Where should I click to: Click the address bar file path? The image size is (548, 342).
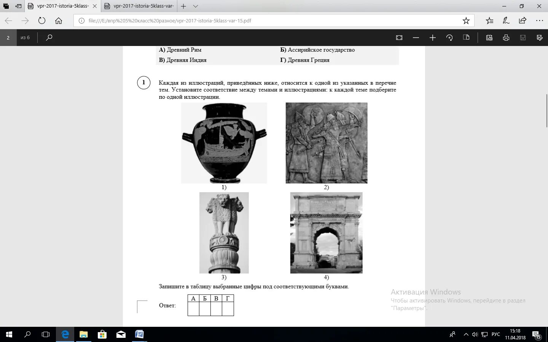point(170,21)
